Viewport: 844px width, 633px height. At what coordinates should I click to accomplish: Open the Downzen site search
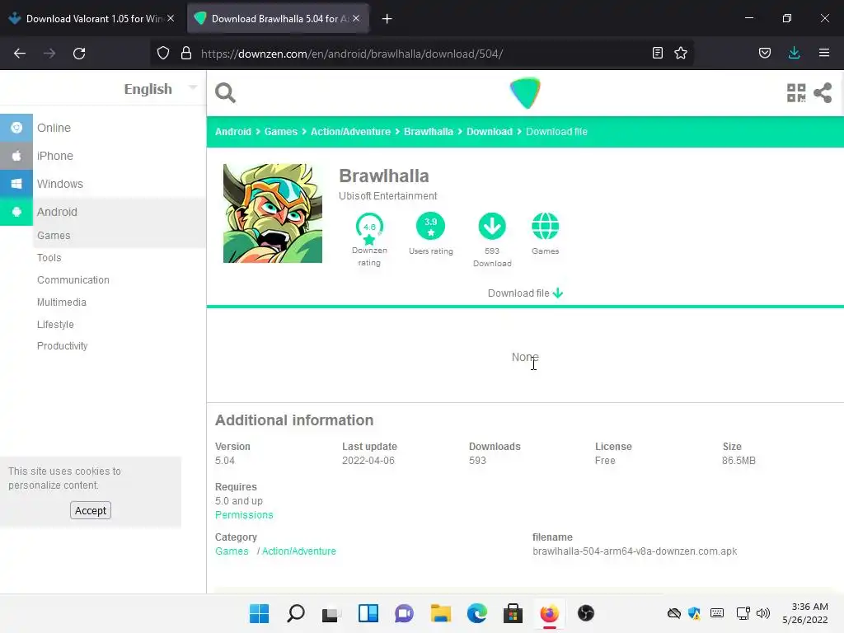[225, 92]
